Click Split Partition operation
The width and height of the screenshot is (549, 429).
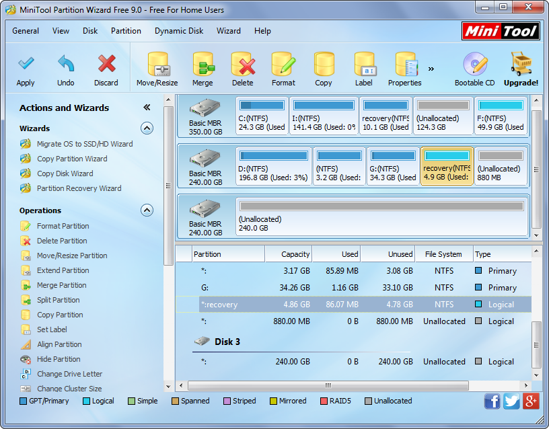point(50,300)
